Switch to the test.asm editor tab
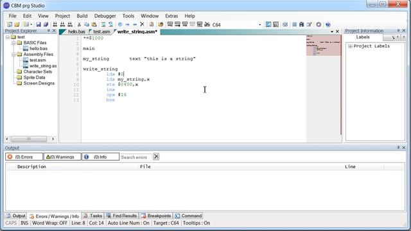The width and height of the screenshot is (411, 231). [101, 31]
